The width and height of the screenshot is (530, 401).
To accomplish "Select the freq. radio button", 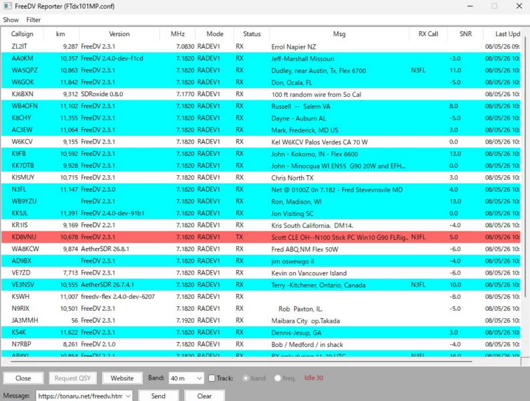I will click(278, 378).
